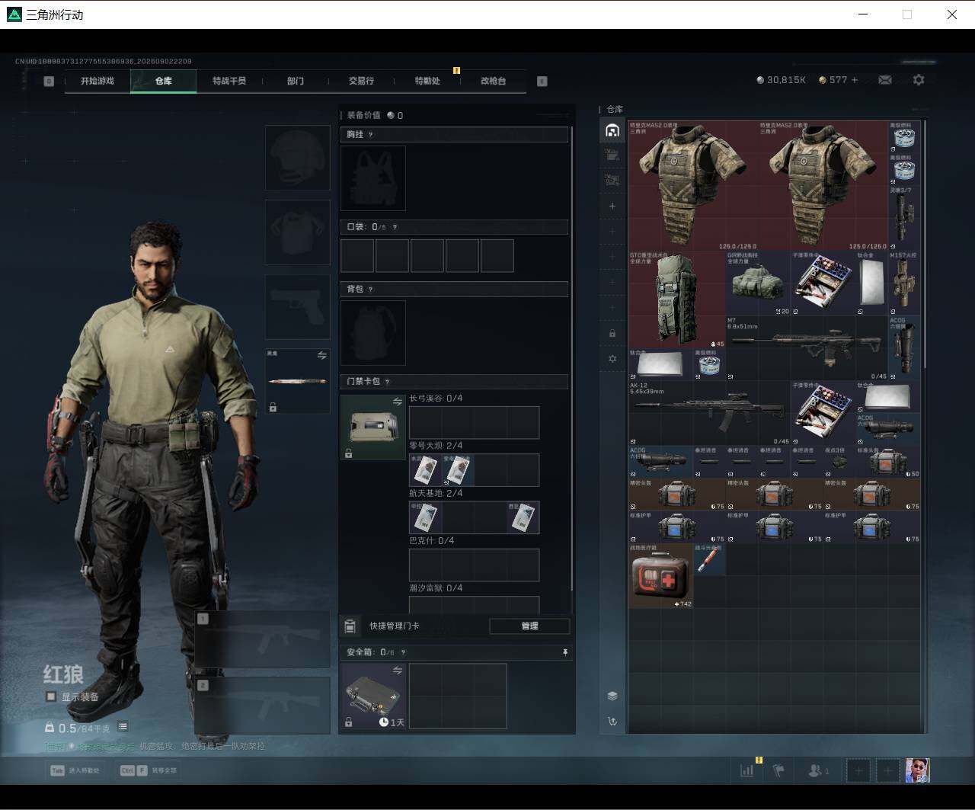This screenshot has height=810, width=975.
Task: Select the GIR chest rig bag item
Action: point(758,283)
